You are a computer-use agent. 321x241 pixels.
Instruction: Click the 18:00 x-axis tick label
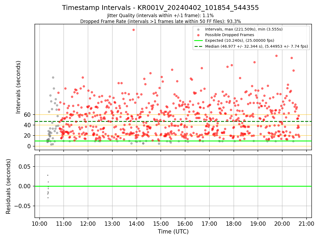tap(234, 224)
